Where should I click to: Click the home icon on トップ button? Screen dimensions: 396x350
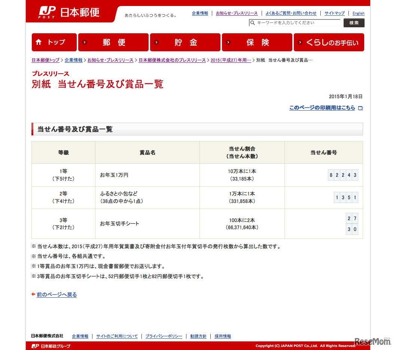click(x=39, y=42)
